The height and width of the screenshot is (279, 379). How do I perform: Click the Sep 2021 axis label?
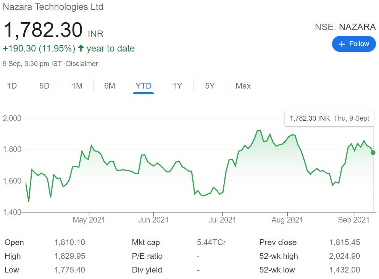354,220
